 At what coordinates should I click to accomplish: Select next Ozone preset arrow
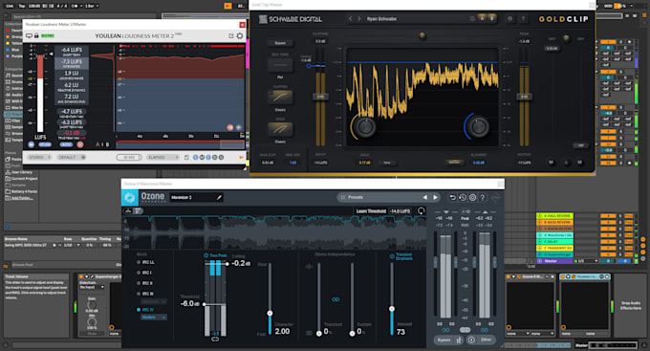[x=435, y=197]
